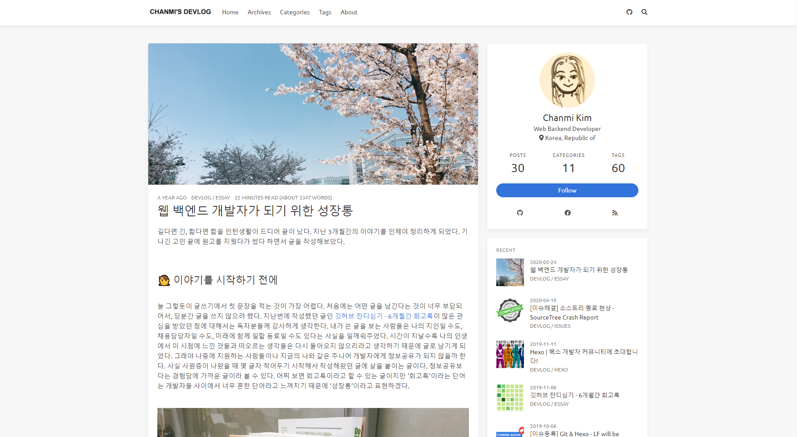
Task: Click A YEAR AGO post date text
Action: pos(172,198)
